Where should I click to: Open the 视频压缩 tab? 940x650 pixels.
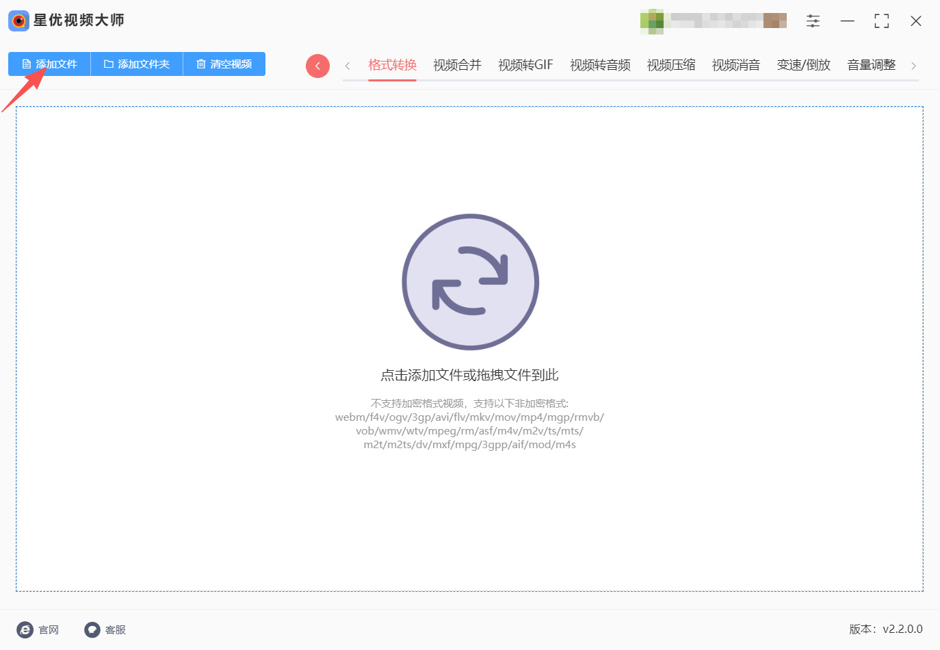coord(670,64)
